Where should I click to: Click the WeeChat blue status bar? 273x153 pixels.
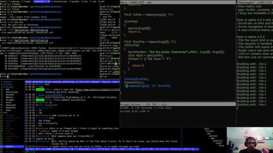[112, 149]
